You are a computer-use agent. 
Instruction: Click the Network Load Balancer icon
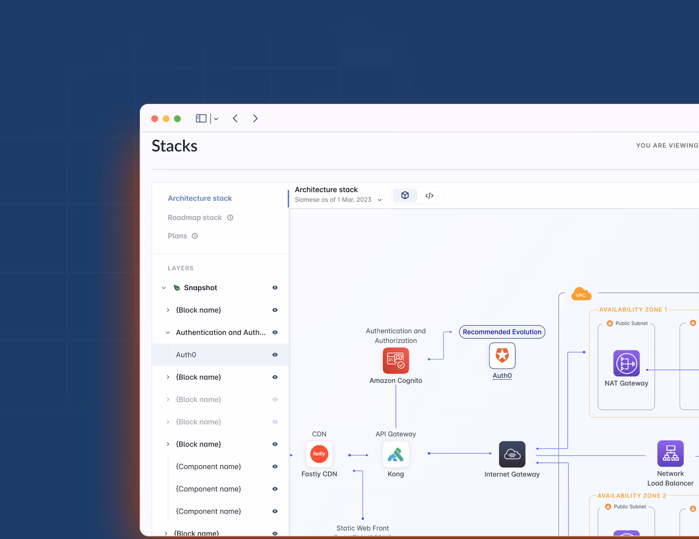[670, 454]
